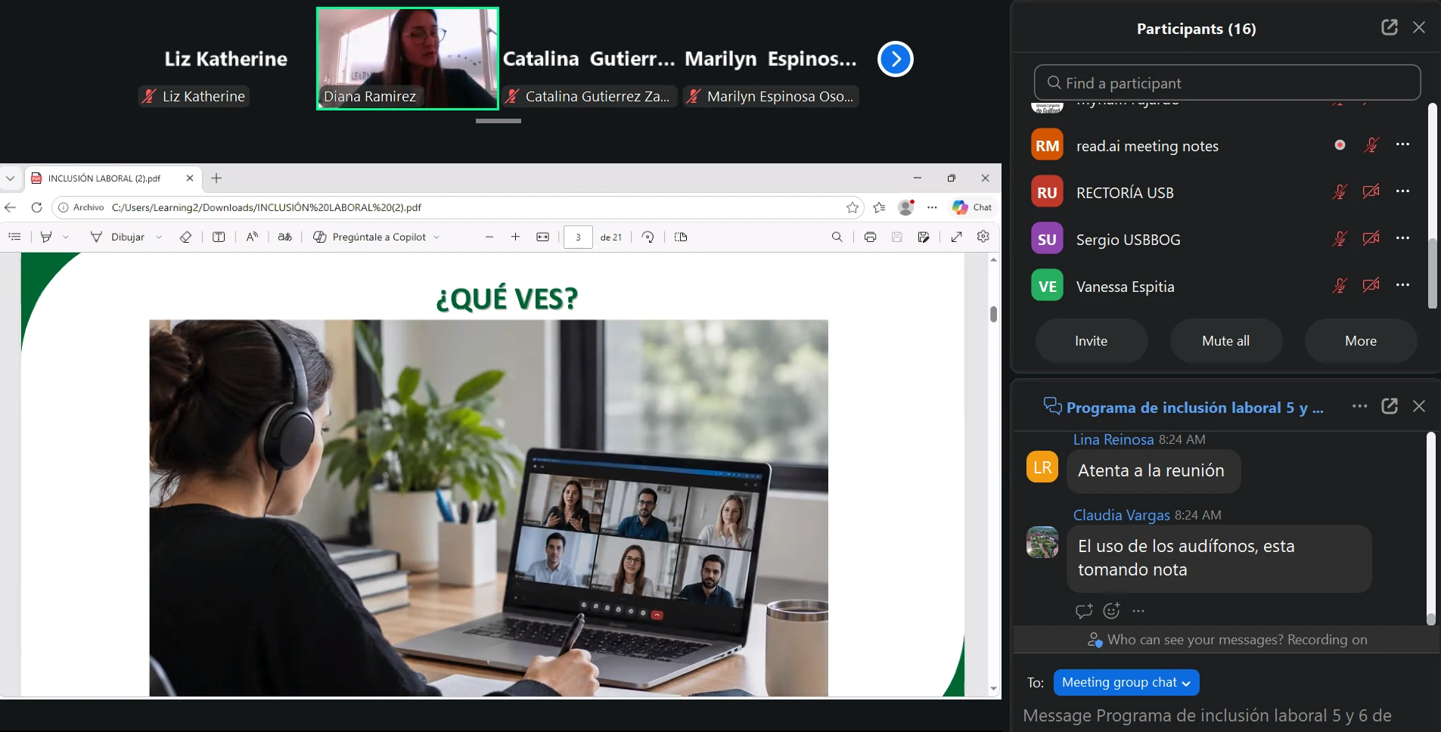The width and height of the screenshot is (1441, 732).
Task: Toggle Sergio USBBOG microphone mute
Action: click(1340, 239)
